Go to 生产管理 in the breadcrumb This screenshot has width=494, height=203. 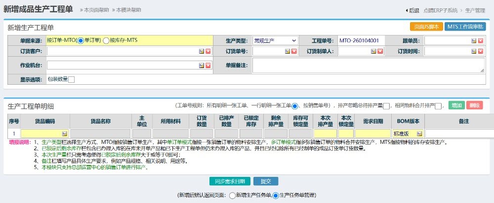tap(475, 10)
